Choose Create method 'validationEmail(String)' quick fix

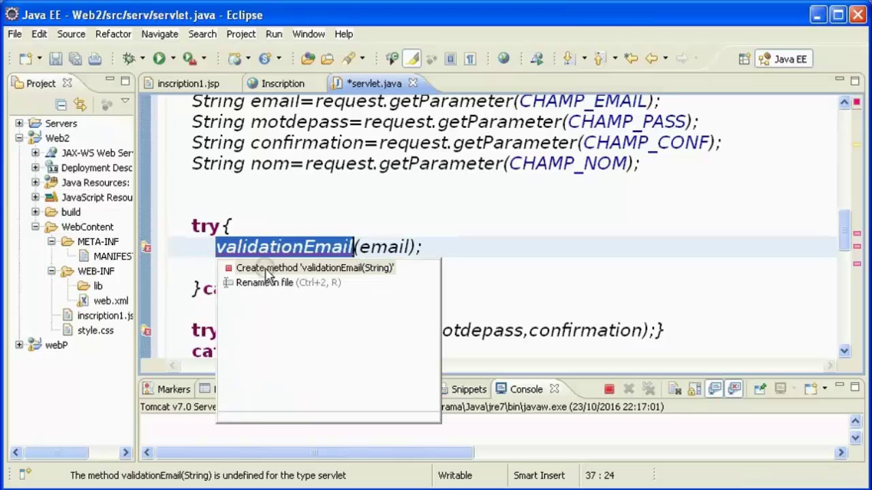click(315, 267)
